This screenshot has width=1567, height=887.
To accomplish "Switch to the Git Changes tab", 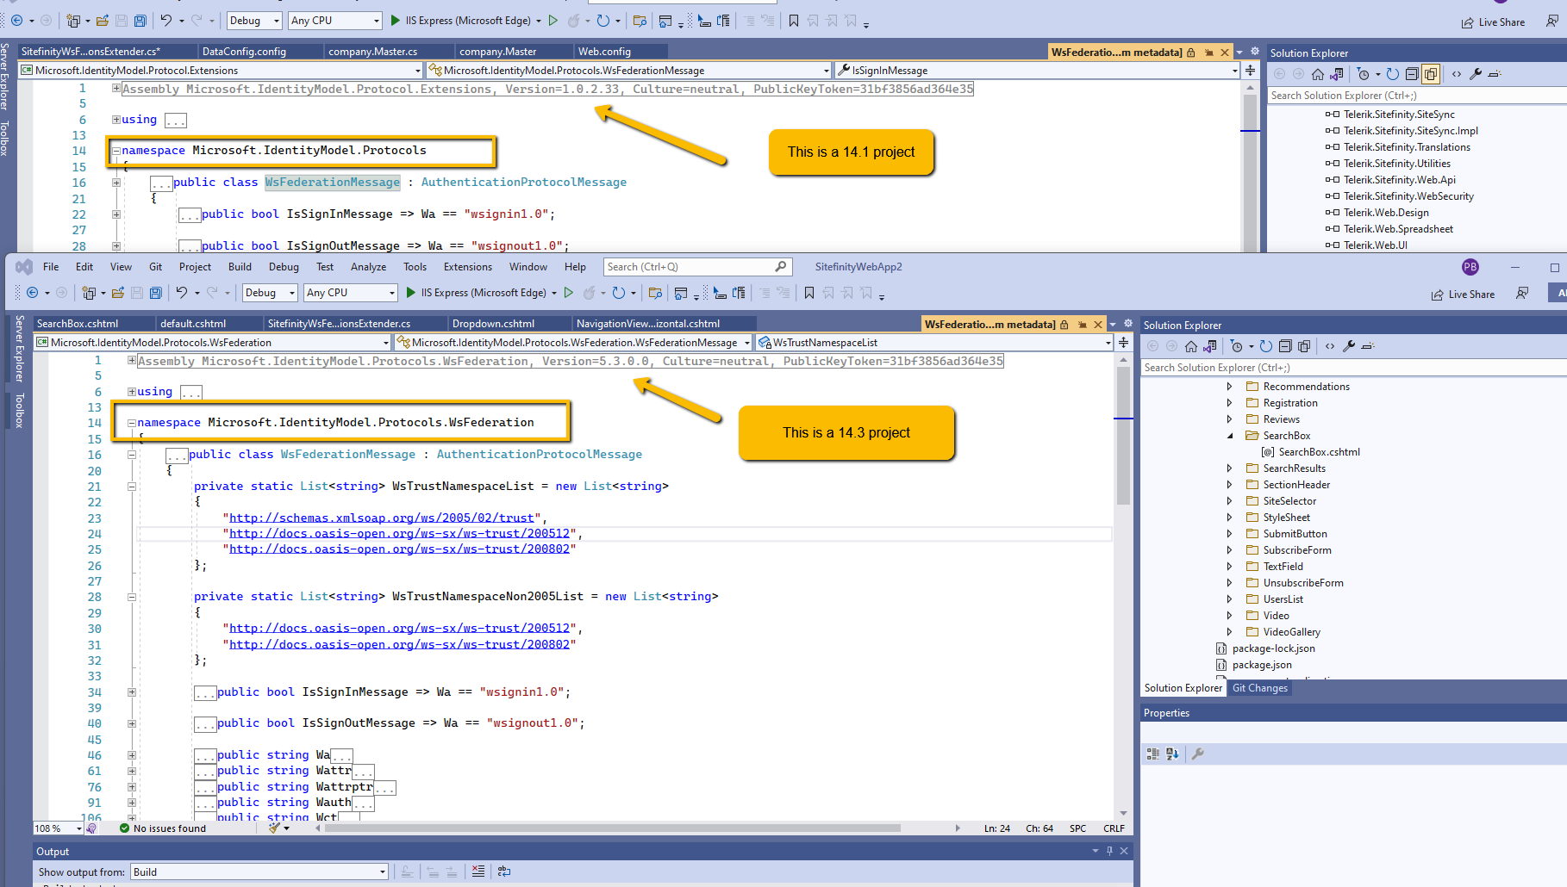I will [x=1259, y=688].
